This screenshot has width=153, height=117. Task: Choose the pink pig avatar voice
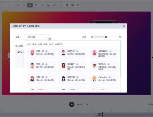point(104,53)
